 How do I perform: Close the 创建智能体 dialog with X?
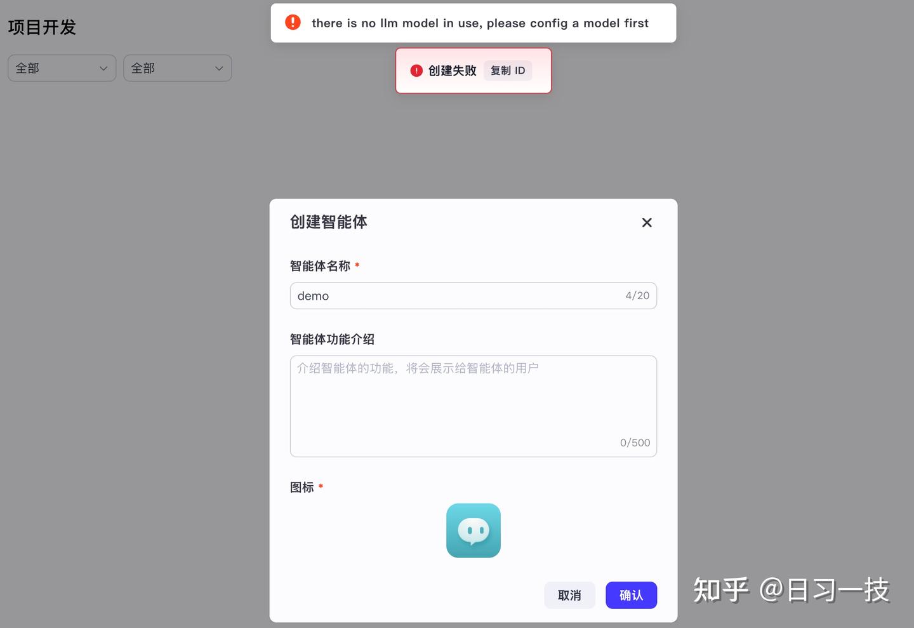[647, 222]
